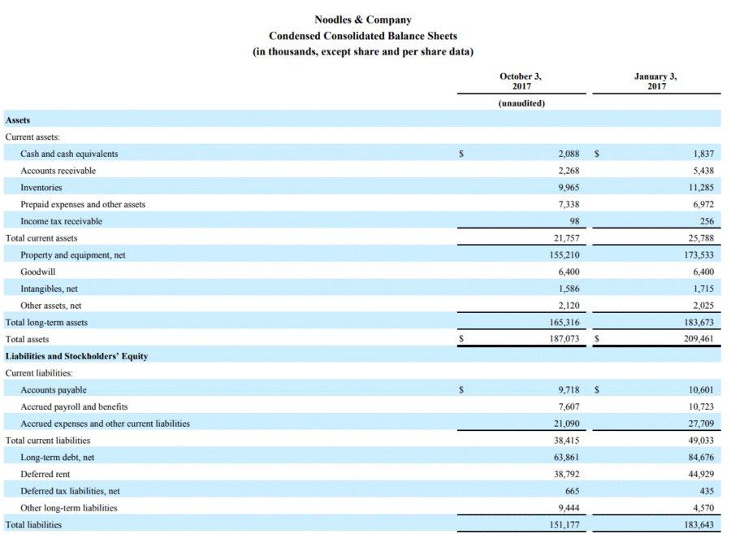Select 'Other long-term liabilities' label
The height and width of the screenshot is (539, 731).
pos(69,508)
